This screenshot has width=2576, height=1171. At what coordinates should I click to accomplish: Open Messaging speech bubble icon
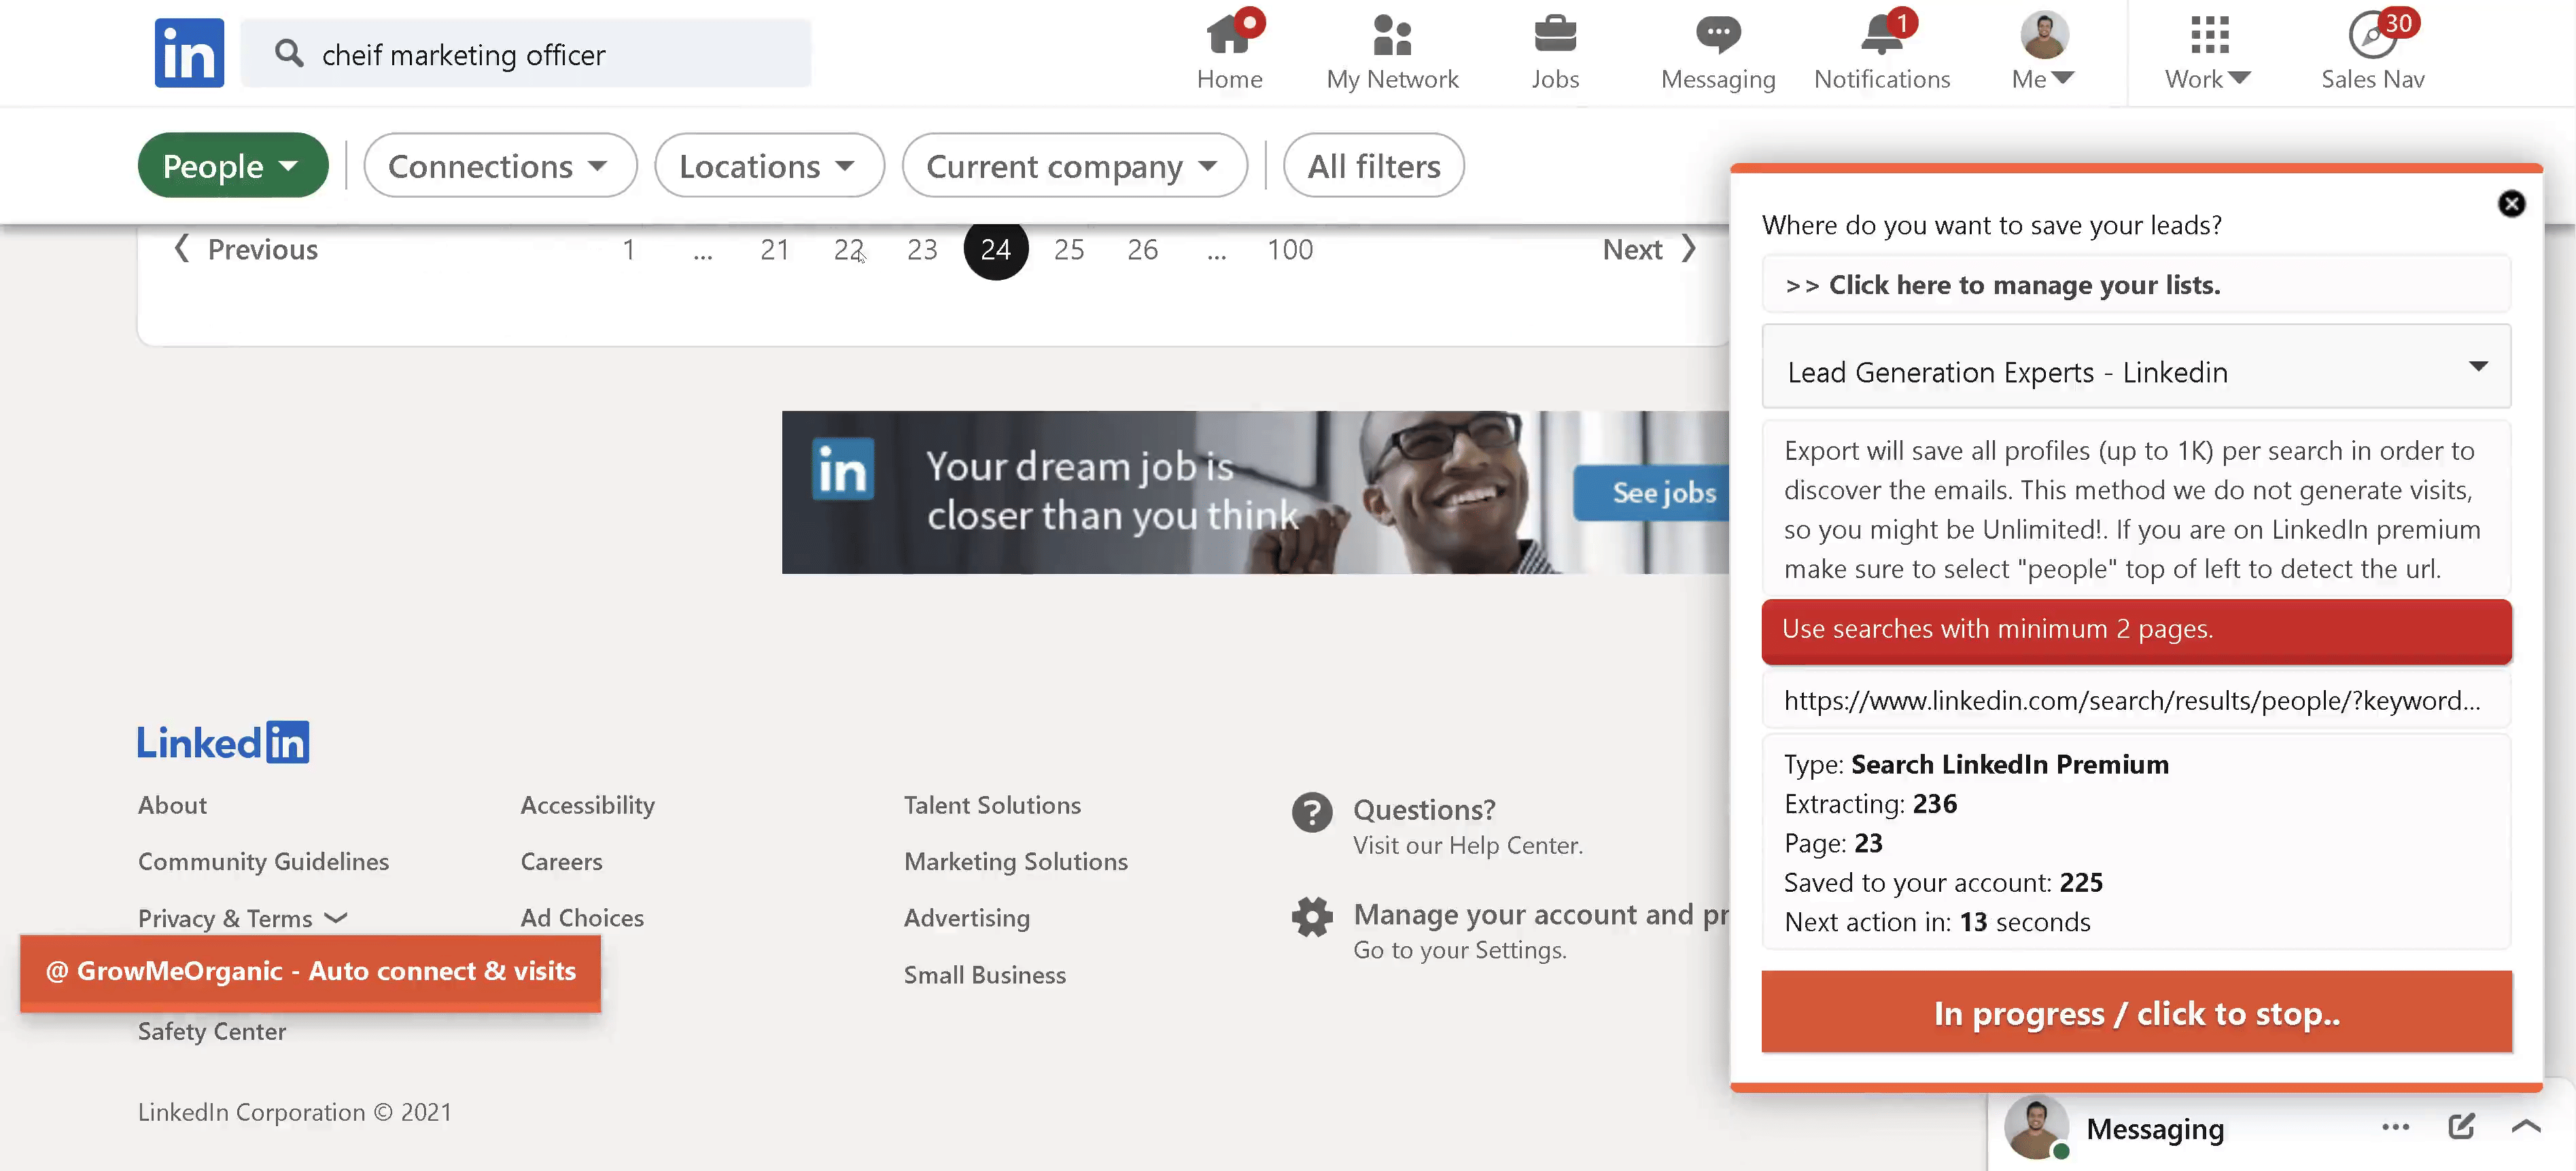(1717, 36)
